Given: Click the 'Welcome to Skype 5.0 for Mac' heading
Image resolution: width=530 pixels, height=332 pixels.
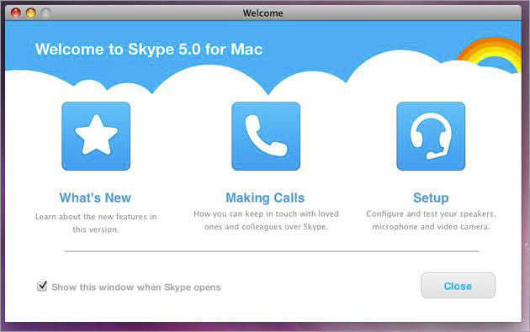Looking at the screenshot, I should pyautogui.click(x=149, y=50).
